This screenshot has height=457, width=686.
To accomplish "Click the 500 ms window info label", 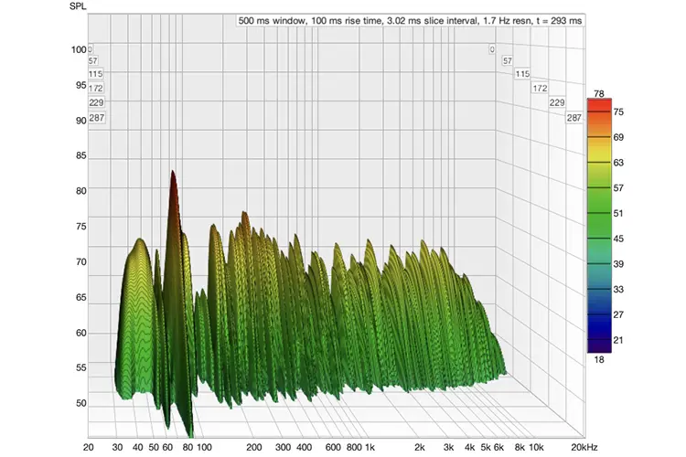I will coord(410,20).
